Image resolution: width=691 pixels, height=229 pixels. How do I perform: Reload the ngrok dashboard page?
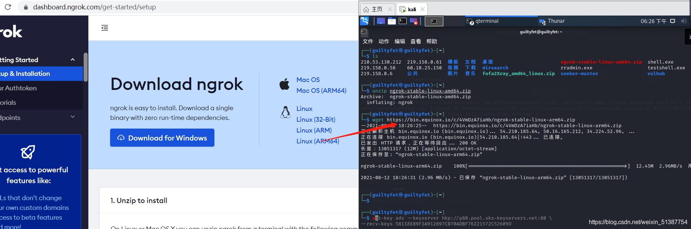coord(8,7)
